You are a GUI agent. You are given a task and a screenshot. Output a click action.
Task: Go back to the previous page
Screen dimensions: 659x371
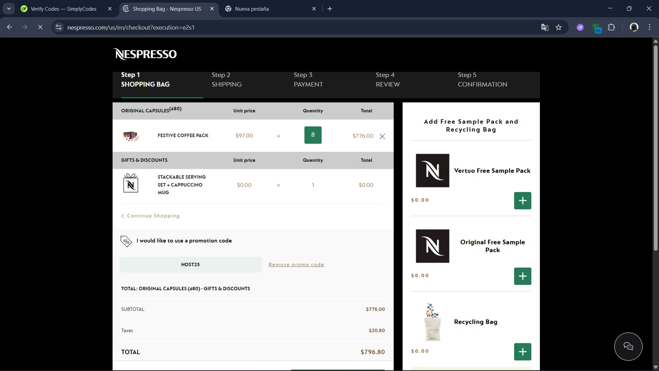pyautogui.click(x=10, y=27)
